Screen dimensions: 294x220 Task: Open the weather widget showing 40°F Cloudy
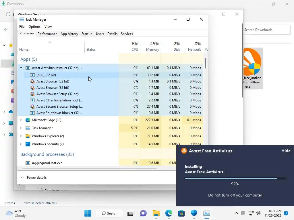pyautogui.click(x=16, y=213)
